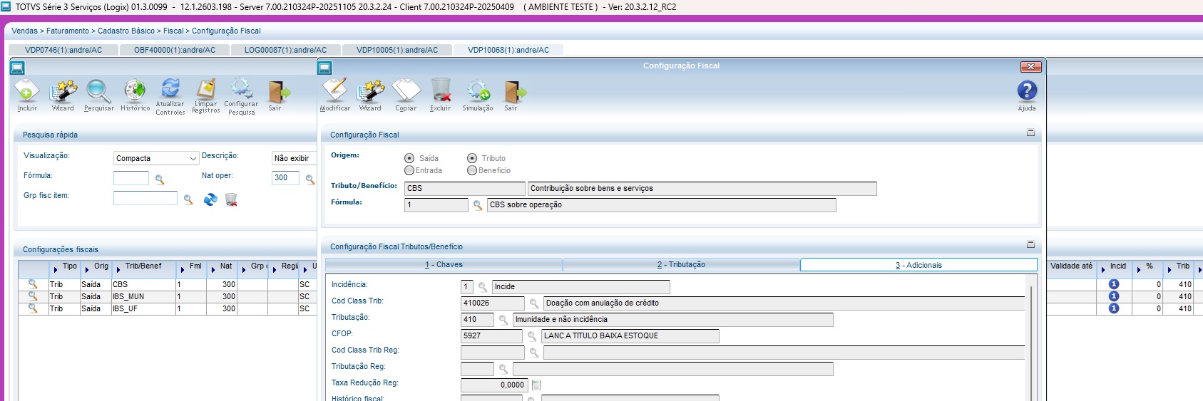Switch to the 3 - Adicionais tab
Image resolution: width=1203 pixels, height=401 pixels.
[918, 265]
